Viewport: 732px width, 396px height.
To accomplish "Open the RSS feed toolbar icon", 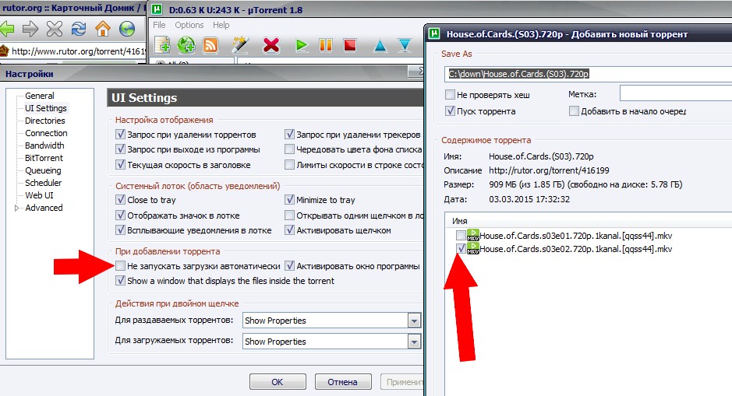I will point(210,45).
